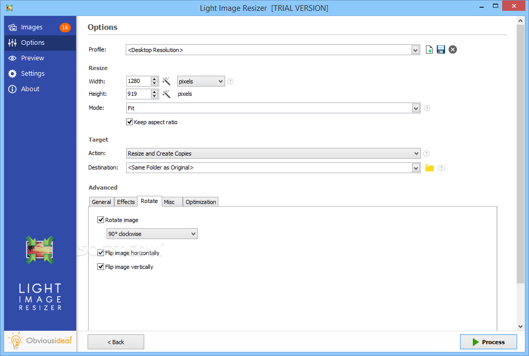Viewport: 529px width, 356px height.
Task: Go to Settings in sidebar
Action: click(40, 74)
